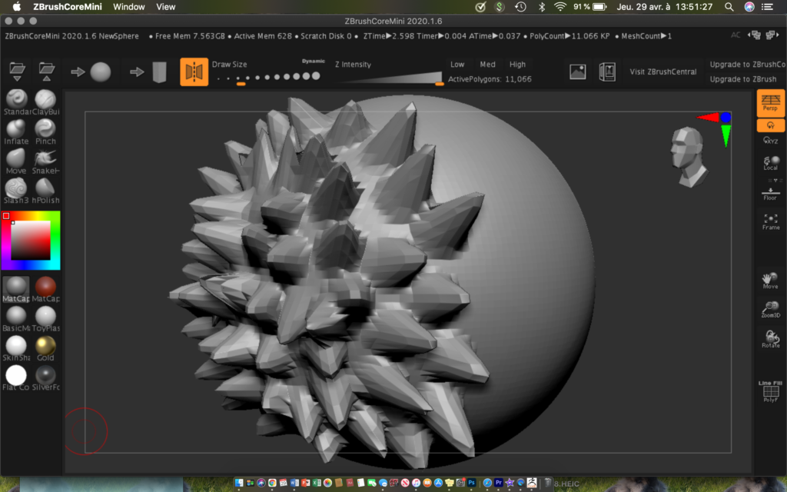This screenshot has width=787, height=492.
Task: Enable PolyF line fill display
Action: (770, 392)
